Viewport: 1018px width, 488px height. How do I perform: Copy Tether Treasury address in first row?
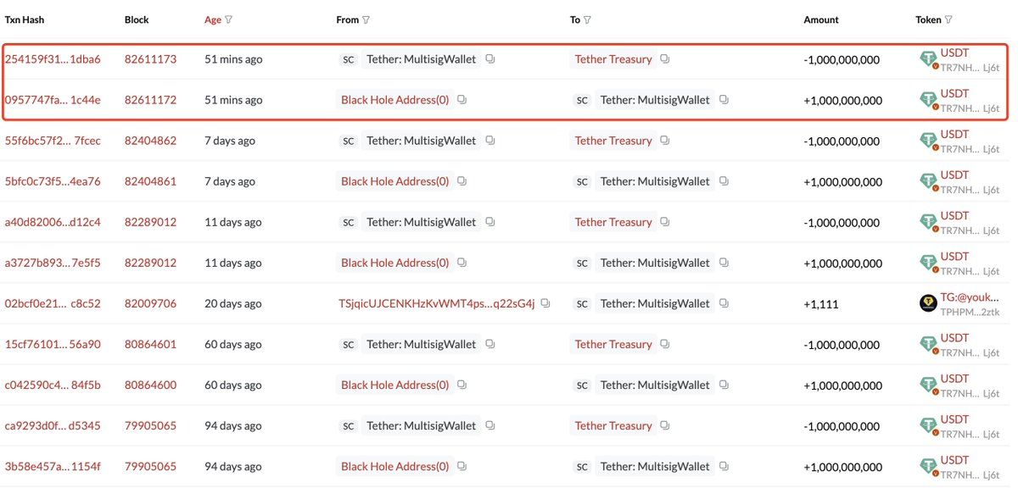pos(665,59)
